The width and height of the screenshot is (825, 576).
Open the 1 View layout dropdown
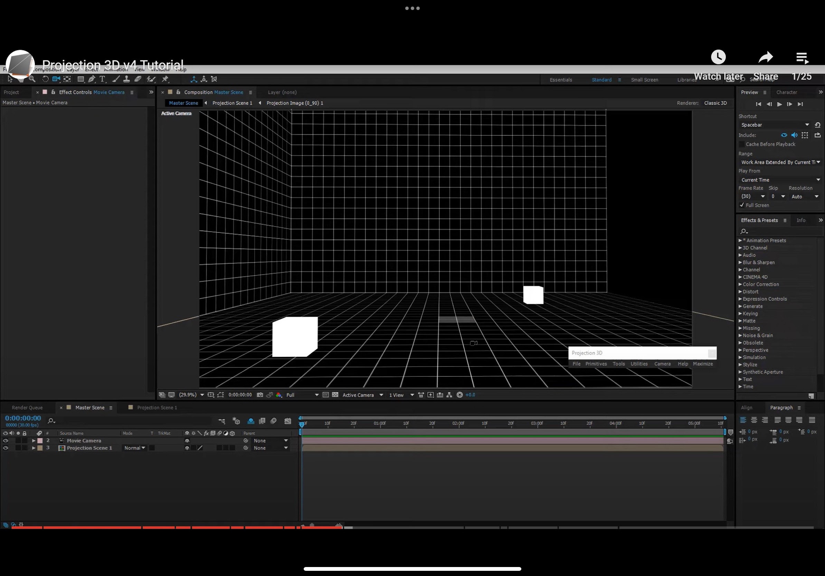(x=401, y=395)
